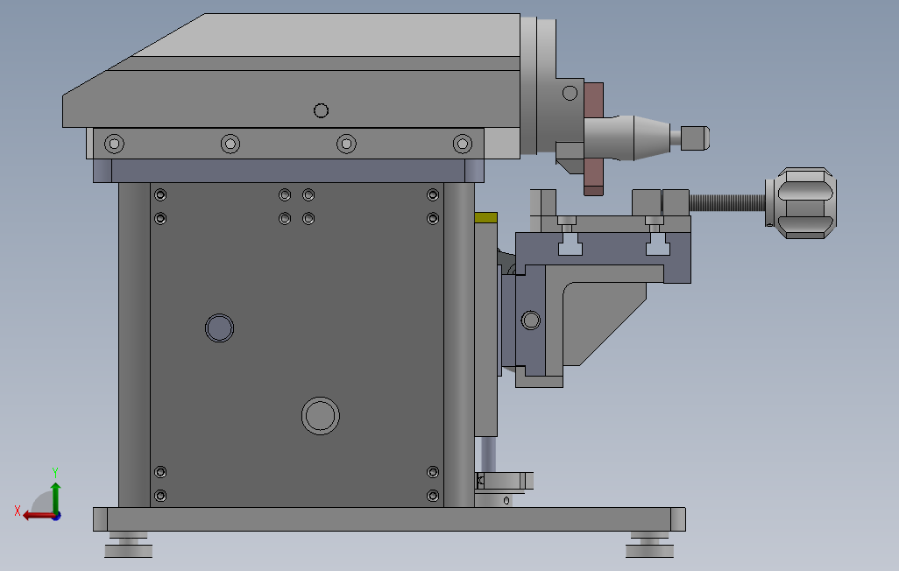Viewport: 899px width, 571px height.
Task: Select the vertical guide rod above the base
Action: coord(488,454)
